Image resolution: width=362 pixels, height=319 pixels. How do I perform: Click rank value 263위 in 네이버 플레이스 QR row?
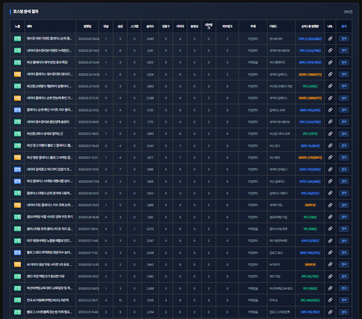click(x=310, y=74)
